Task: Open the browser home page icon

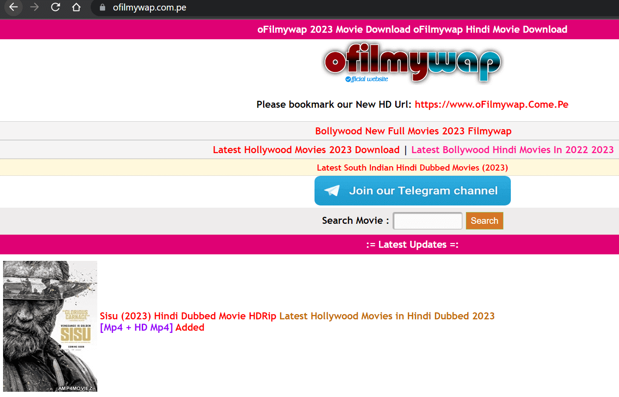Action: (x=76, y=7)
